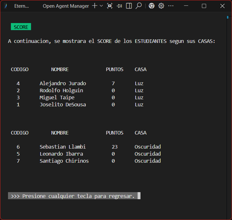Maximize the terminal window
The width and height of the screenshot is (232, 220).
coord(204,6)
